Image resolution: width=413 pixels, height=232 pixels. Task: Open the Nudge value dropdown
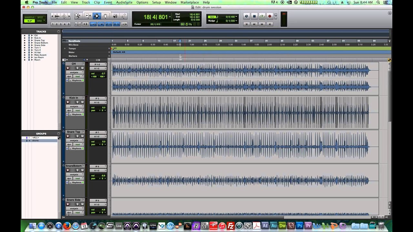point(236,21)
